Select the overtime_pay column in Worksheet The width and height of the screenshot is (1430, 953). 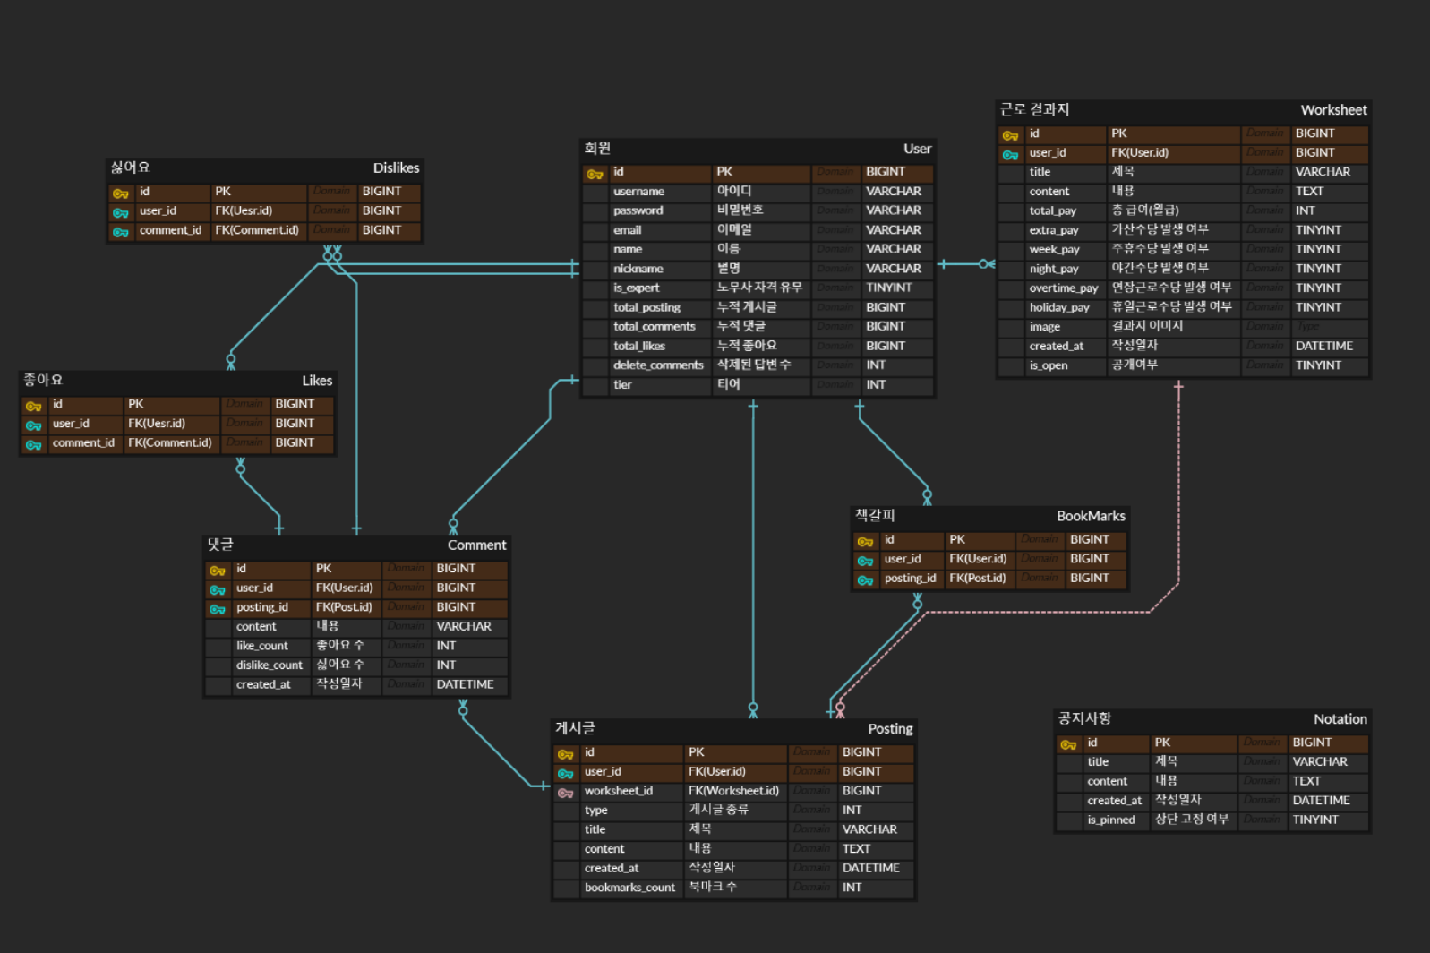click(x=1183, y=288)
